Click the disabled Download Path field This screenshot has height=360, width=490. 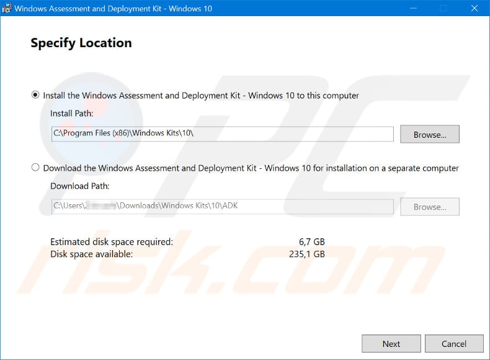click(x=223, y=207)
